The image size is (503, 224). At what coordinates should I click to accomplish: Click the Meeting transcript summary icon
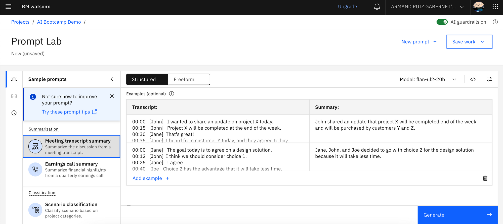pyautogui.click(x=35, y=146)
